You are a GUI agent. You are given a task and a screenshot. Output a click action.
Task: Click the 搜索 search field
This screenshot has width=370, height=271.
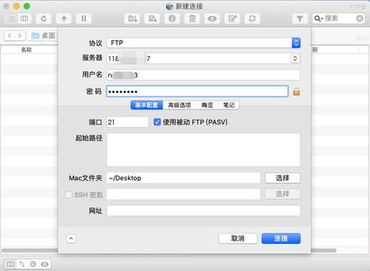pos(339,18)
